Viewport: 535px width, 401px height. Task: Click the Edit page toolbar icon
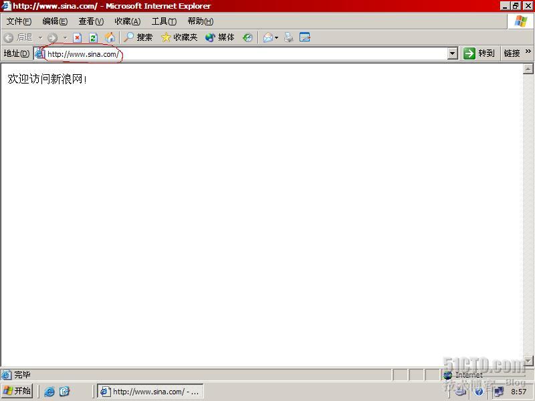tap(304, 37)
